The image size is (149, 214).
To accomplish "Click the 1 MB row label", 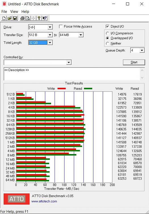I will [11, 142].
